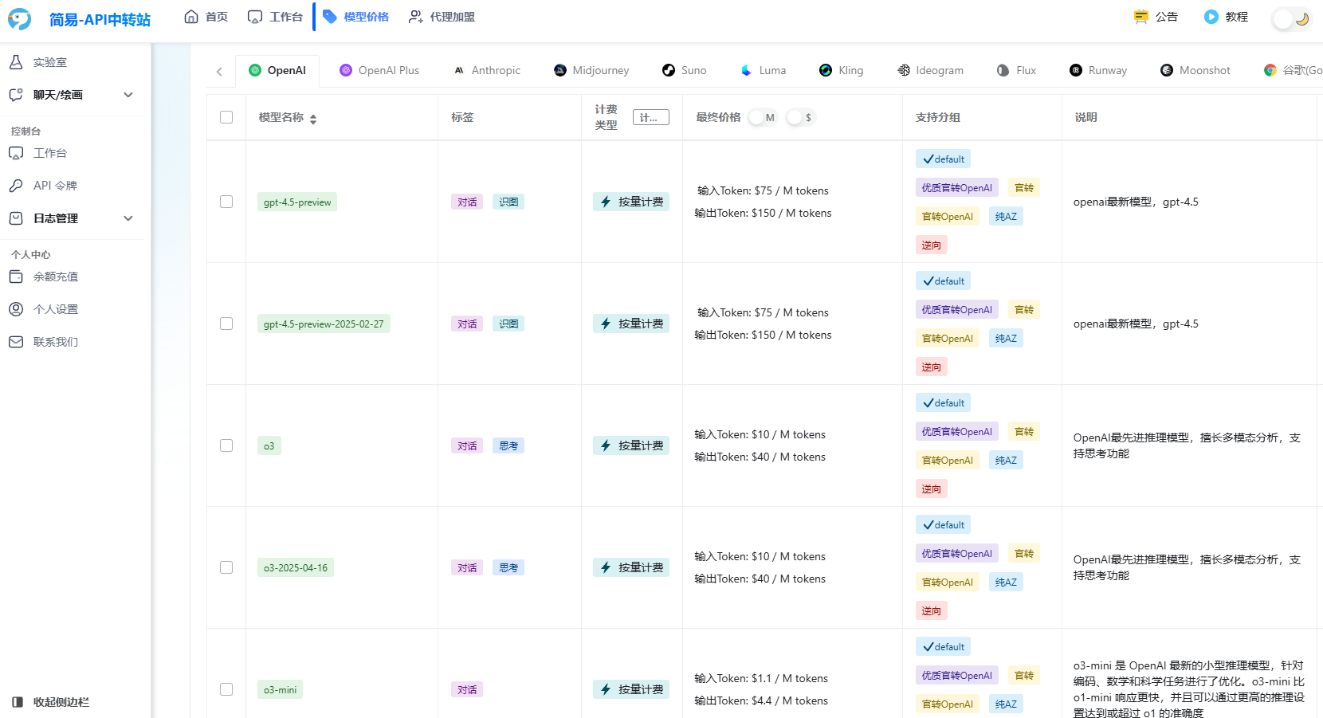Screen dimensions: 1323x718
Task: Click 按量计费 tag in o3 row
Action: pyautogui.click(x=631, y=445)
